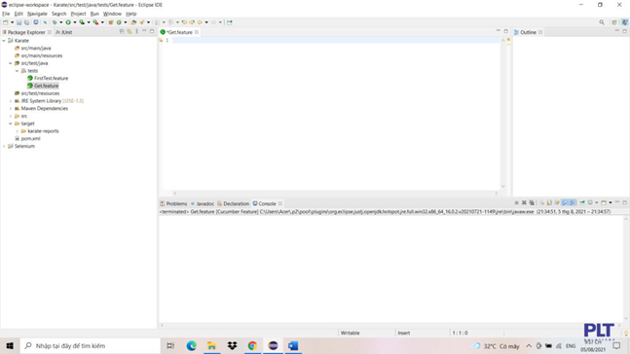The image size is (630, 354).
Task: Click the green Run button in toolbar
Action: click(68, 22)
